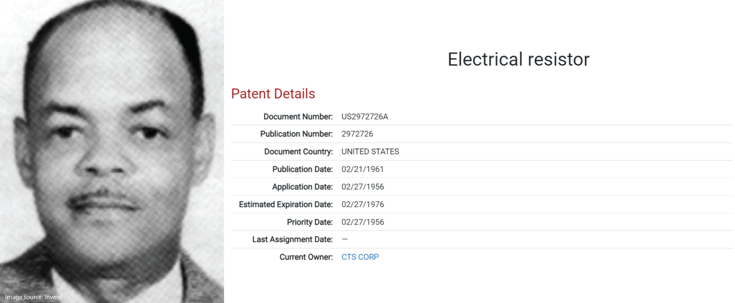Click publication date 02/21/1961
735x303 pixels.
tap(363, 169)
